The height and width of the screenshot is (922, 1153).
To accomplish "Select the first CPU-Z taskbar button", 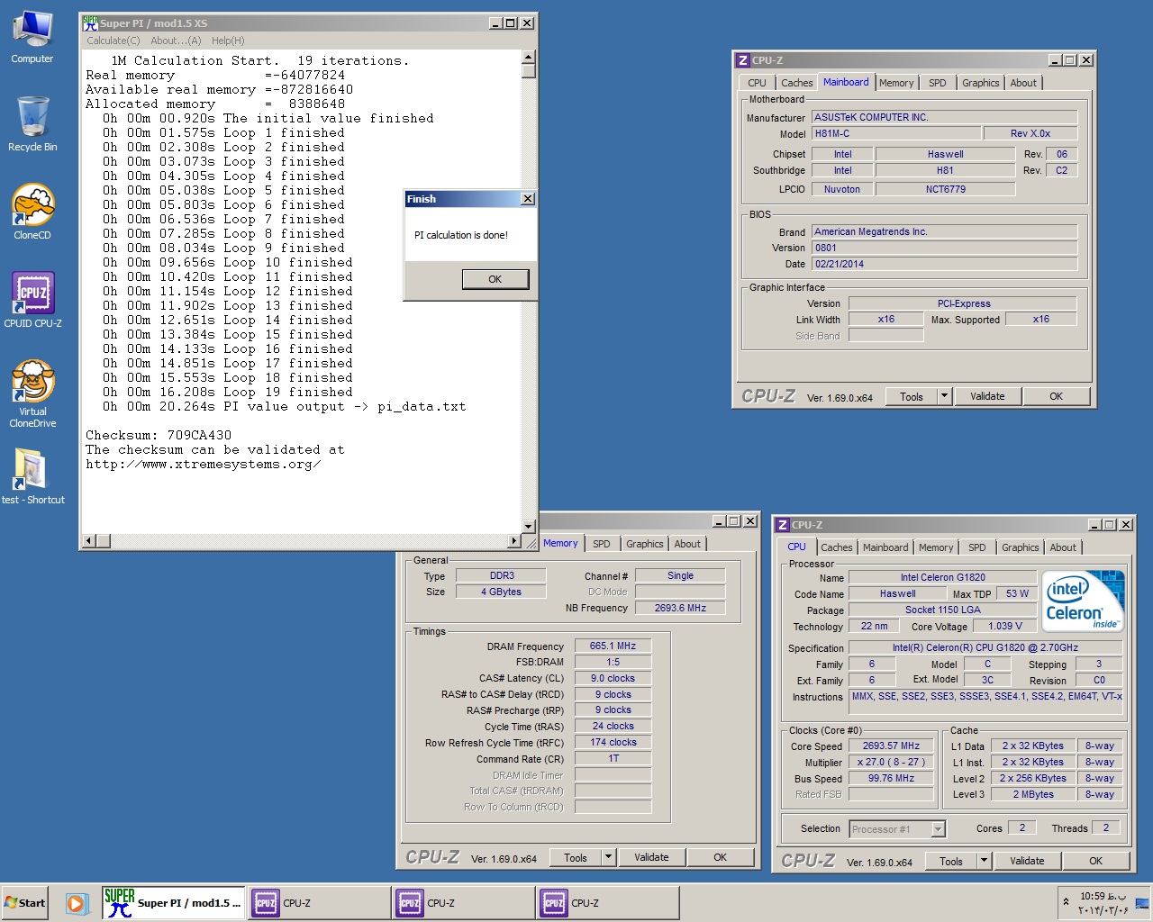I will click(318, 903).
